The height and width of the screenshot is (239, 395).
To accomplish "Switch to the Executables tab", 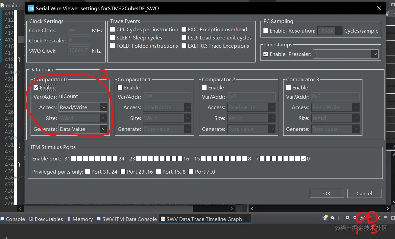I will [x=46, y=219].
